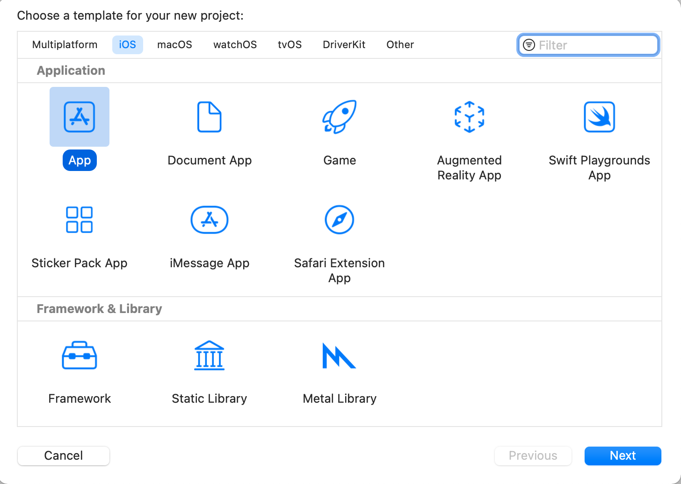Click the Cancel button
Image resolution: width=681 pixels, height=484 pixels.
coord(64,456)
